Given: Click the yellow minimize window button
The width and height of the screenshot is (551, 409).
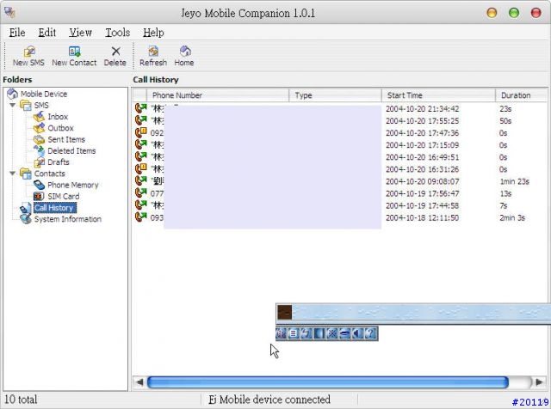Looking at the screenshot, I should (492, 13).
